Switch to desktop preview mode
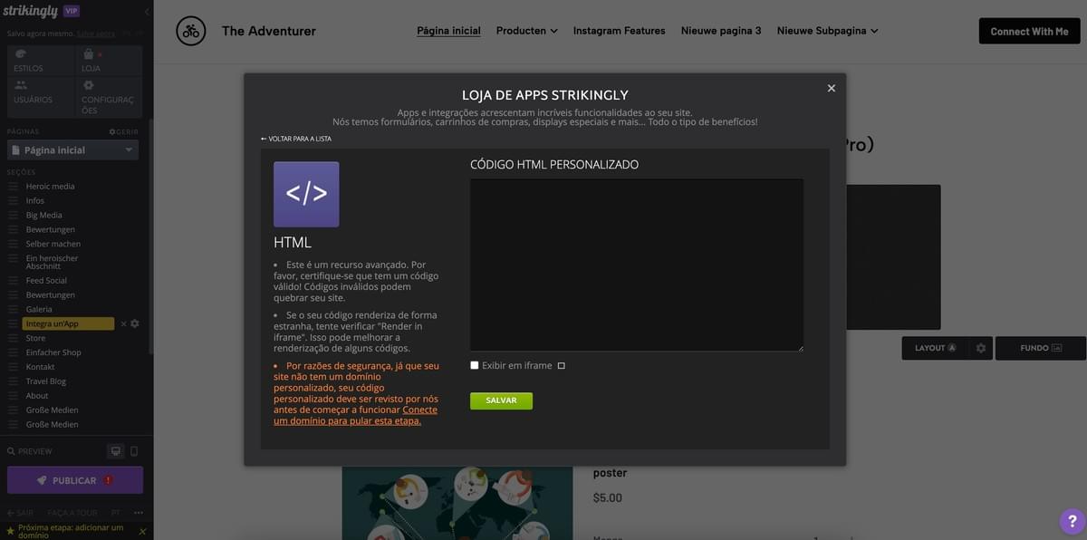1087x540 pixels. coord(116,451)
